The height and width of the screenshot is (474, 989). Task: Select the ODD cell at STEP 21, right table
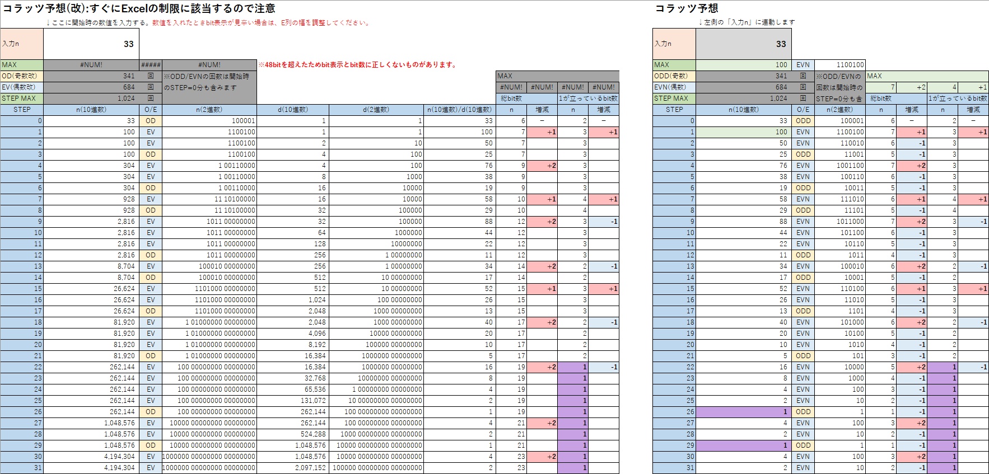(803, 356)
